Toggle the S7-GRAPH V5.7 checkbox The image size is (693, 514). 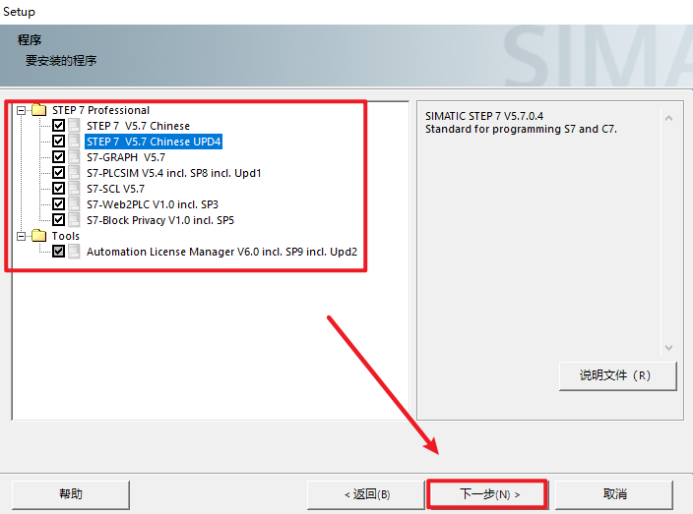point(58,156)
